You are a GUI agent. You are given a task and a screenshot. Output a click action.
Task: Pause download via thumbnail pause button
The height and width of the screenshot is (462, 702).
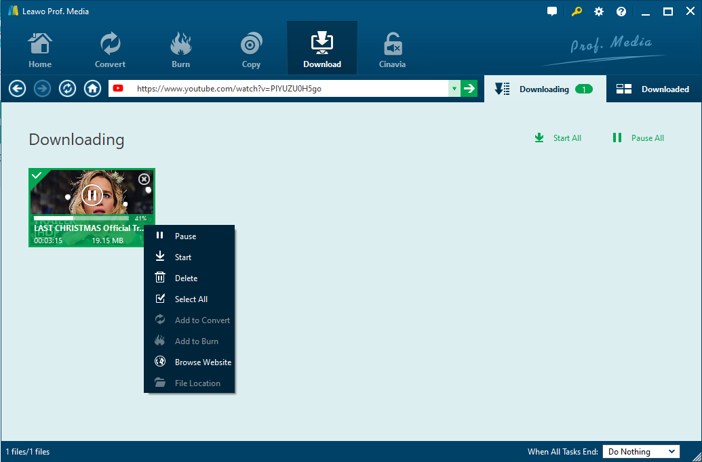point(92,195)
